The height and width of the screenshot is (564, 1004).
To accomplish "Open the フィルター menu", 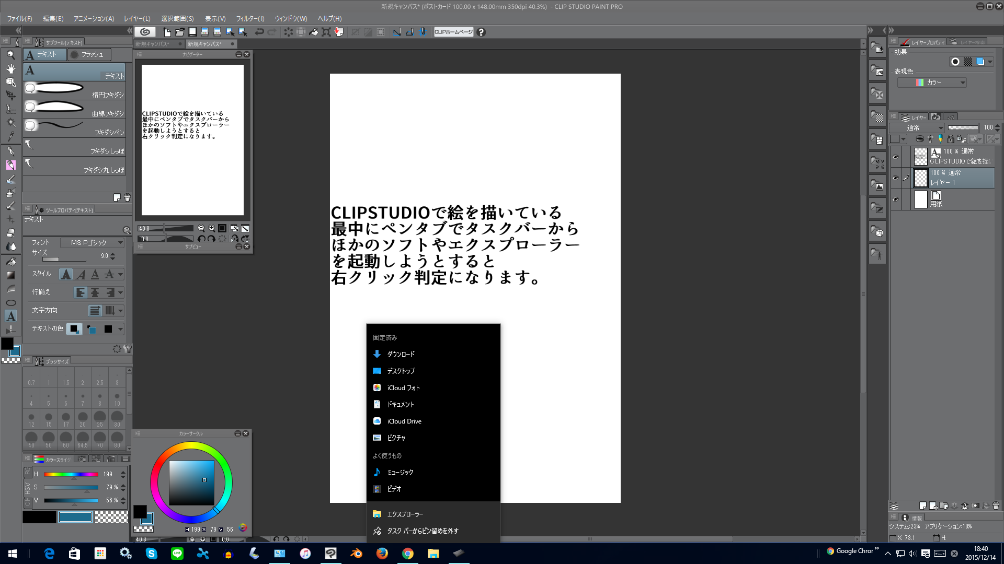I will point(250,18).
